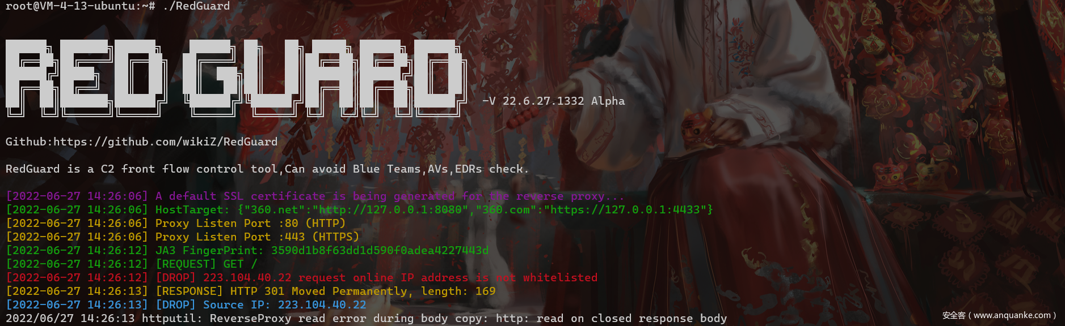This screenshot has height=326, width=1065.
Task: Click the JA3 FingerPrint hash value
Action: tap(380, 250)
